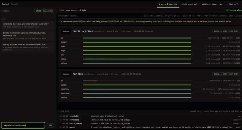Click the raw.news source name

[x=78, y=74]
